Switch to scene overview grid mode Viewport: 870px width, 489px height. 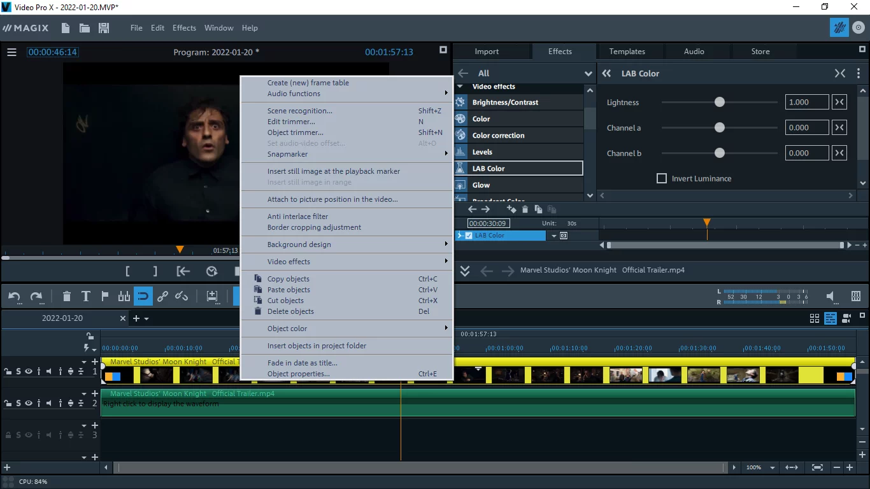click(815, 318)
